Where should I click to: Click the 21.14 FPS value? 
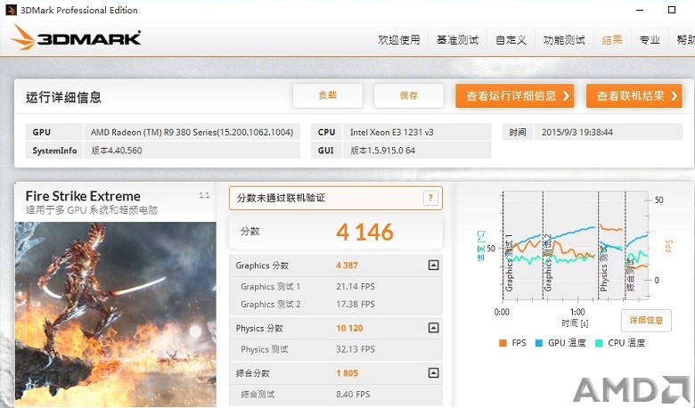355,287
